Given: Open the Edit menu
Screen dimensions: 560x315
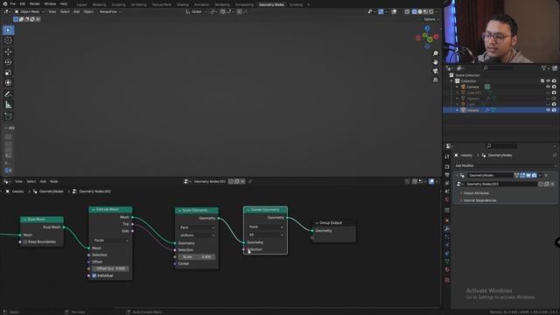Looking at the screenshot, I should [23, 3].
